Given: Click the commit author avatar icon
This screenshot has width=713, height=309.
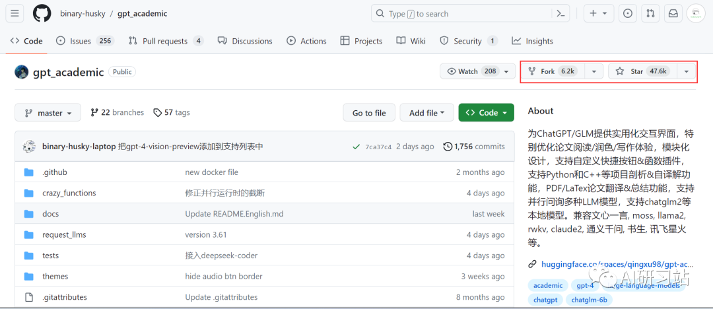Looking at the screenshot, I should [30, 147].
